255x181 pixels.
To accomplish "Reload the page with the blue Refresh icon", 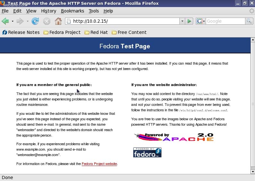I will (35, 21).
